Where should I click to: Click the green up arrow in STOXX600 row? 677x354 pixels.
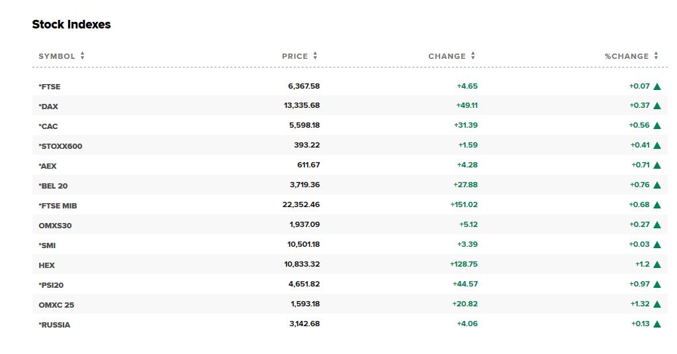(657, 146)
